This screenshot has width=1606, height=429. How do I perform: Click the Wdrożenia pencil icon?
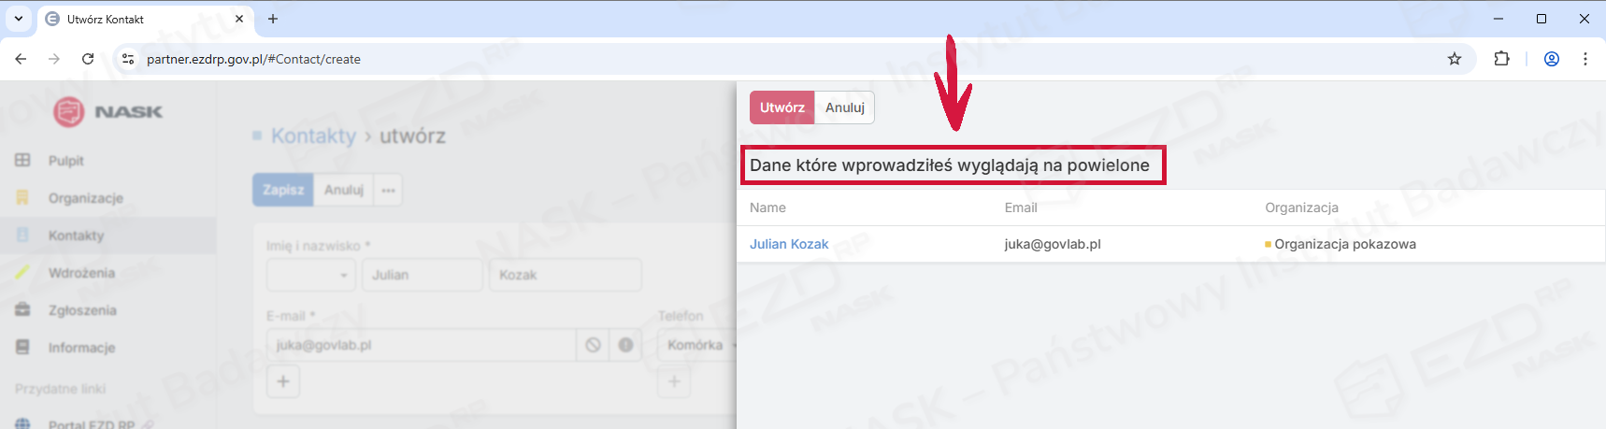22,273
